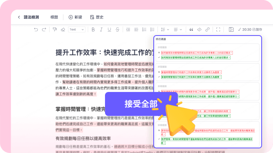Accept suggestion starting 如何高效地管理時間

click(159, 57)
